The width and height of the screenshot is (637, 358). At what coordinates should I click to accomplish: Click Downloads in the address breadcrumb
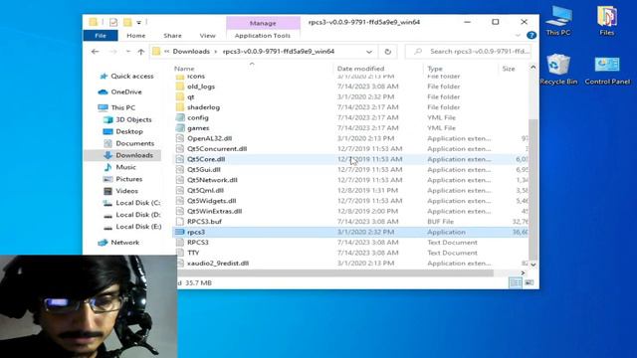(x=191, y=51)
